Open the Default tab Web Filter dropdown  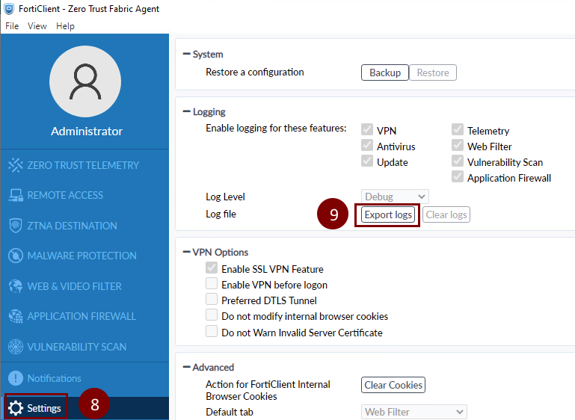coord(414,412)
